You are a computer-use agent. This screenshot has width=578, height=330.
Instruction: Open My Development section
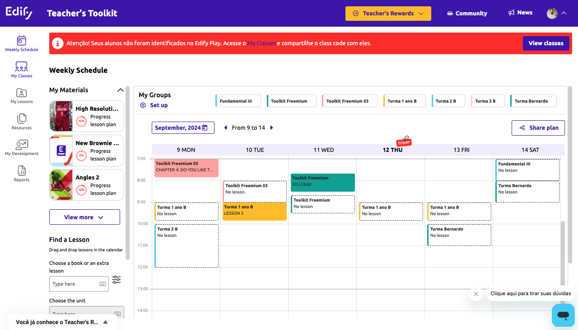(22, 148)
